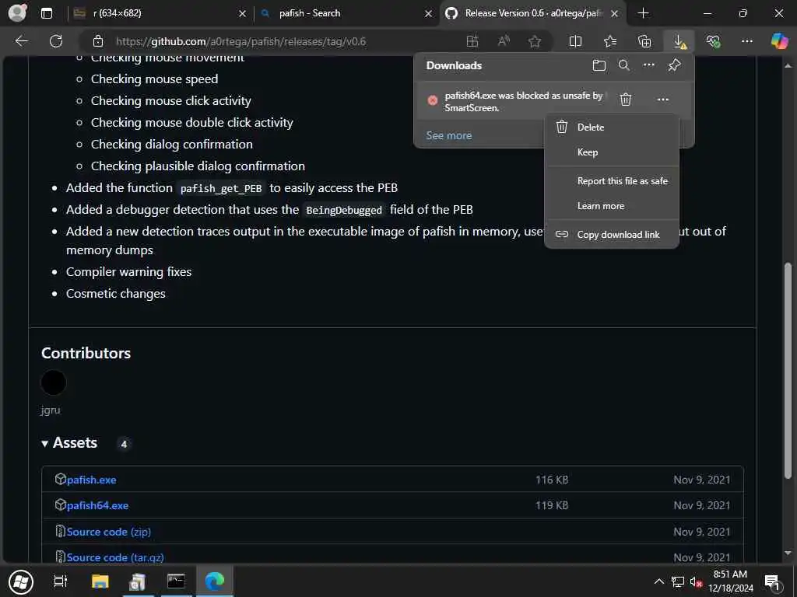Close the Release Version 0.6 tab
The height and width of the screenshot is (597, 797).
615,14
